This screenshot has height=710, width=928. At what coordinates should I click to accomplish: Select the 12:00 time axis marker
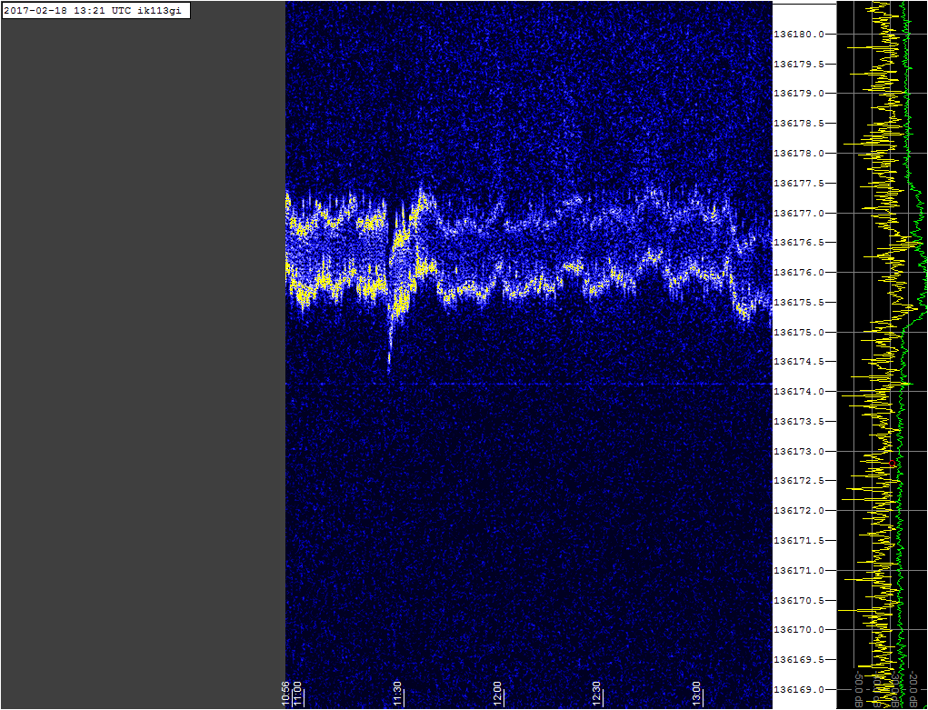tap(496, 695)
